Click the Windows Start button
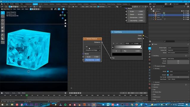This screenshot has height=107, width=190. click(x=2, y=105)
